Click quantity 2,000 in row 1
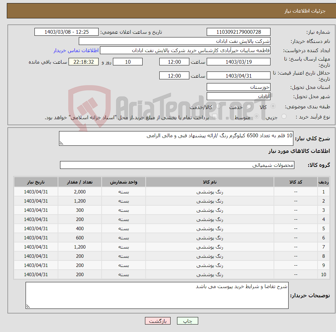This screenshot has width=336, height=332. (x=80, y=192)
